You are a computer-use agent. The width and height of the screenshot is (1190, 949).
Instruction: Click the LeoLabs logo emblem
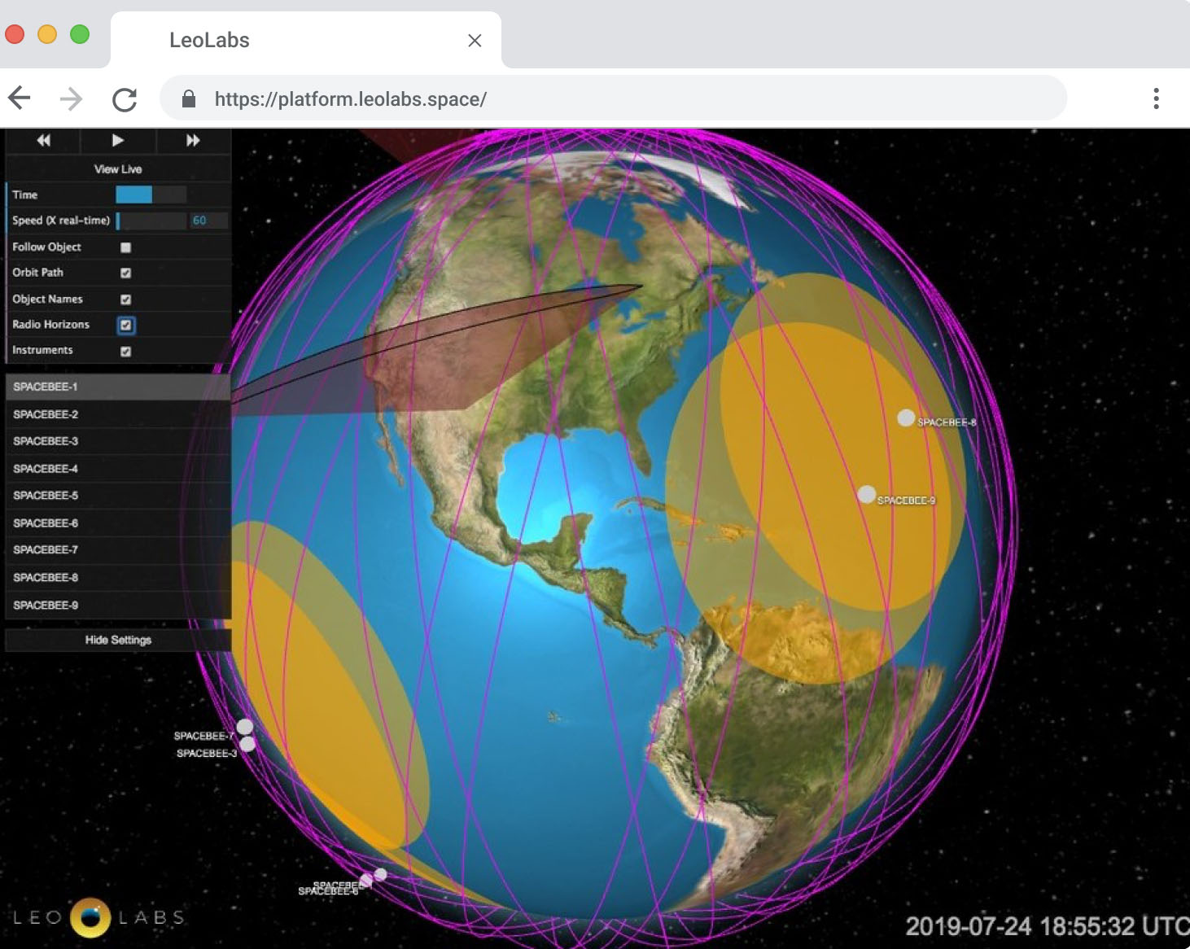tap(90, 917)
